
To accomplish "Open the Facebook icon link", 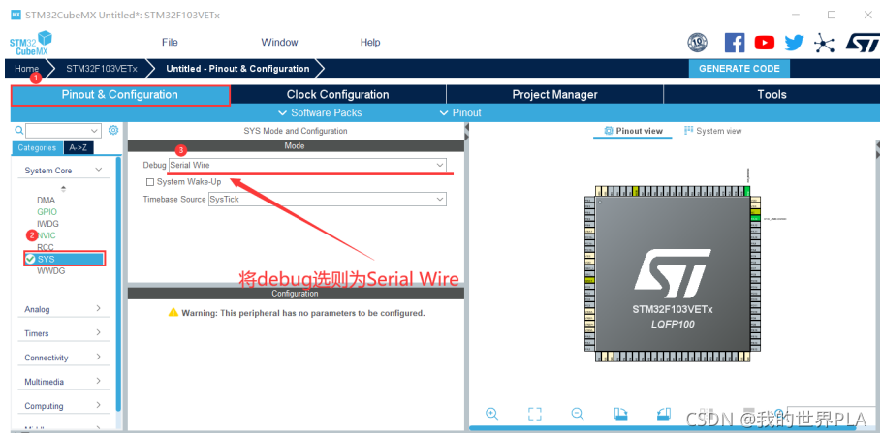I will (734, 43).
